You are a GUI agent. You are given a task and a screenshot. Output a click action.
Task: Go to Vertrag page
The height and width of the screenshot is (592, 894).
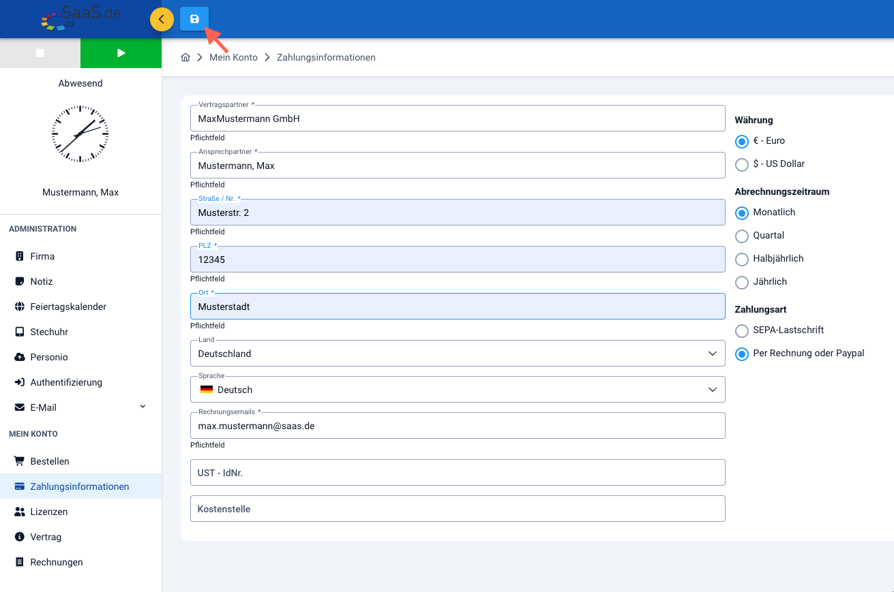click(x=80, y=537)
